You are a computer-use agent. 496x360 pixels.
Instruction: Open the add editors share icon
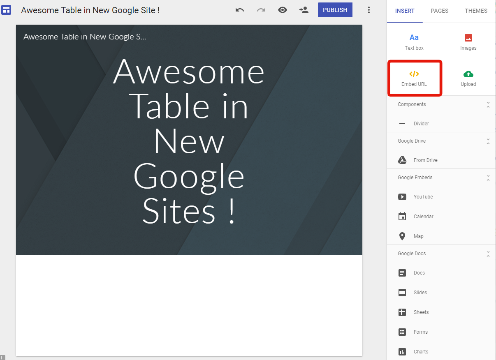coord(304,10)
